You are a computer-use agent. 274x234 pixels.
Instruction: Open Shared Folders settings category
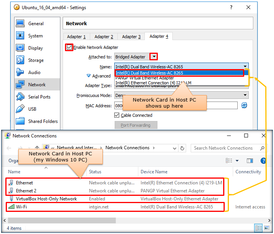pos(37,121)
